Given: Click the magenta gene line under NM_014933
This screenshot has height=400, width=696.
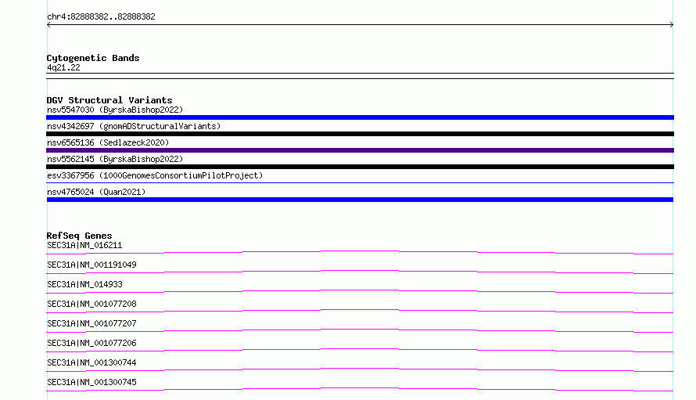Looking at the screenshot, I should click(x=360, y=291).
